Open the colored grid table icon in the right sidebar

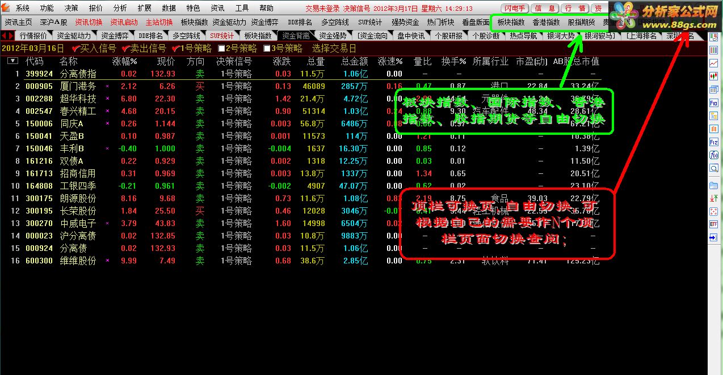pos(713,51)
